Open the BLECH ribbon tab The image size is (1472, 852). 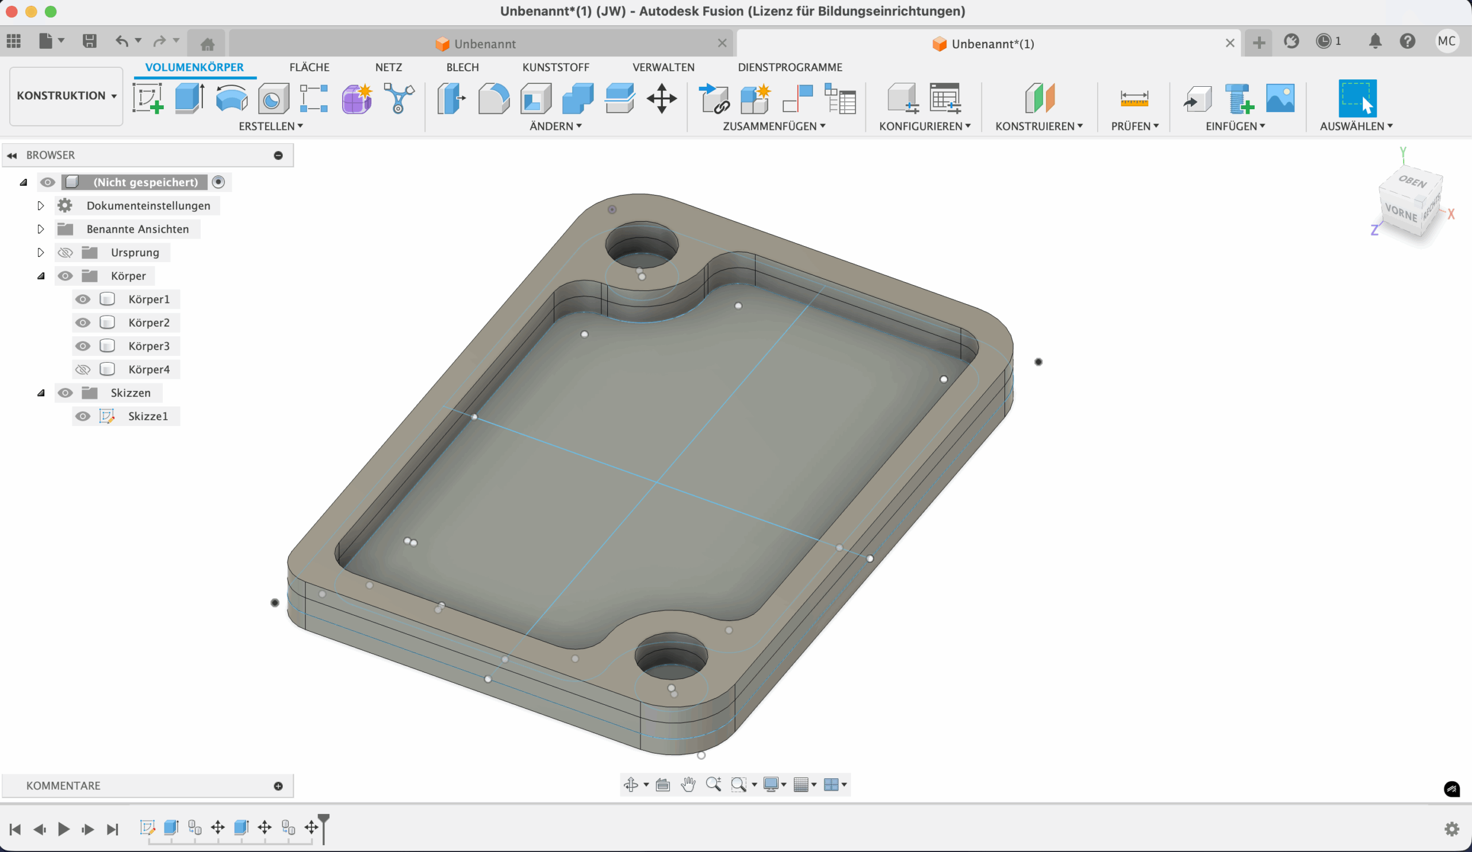tap(462, 67)
